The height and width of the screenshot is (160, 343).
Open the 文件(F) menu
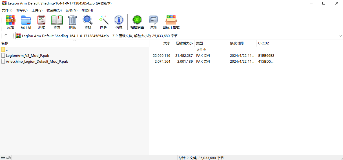(7, 10)
